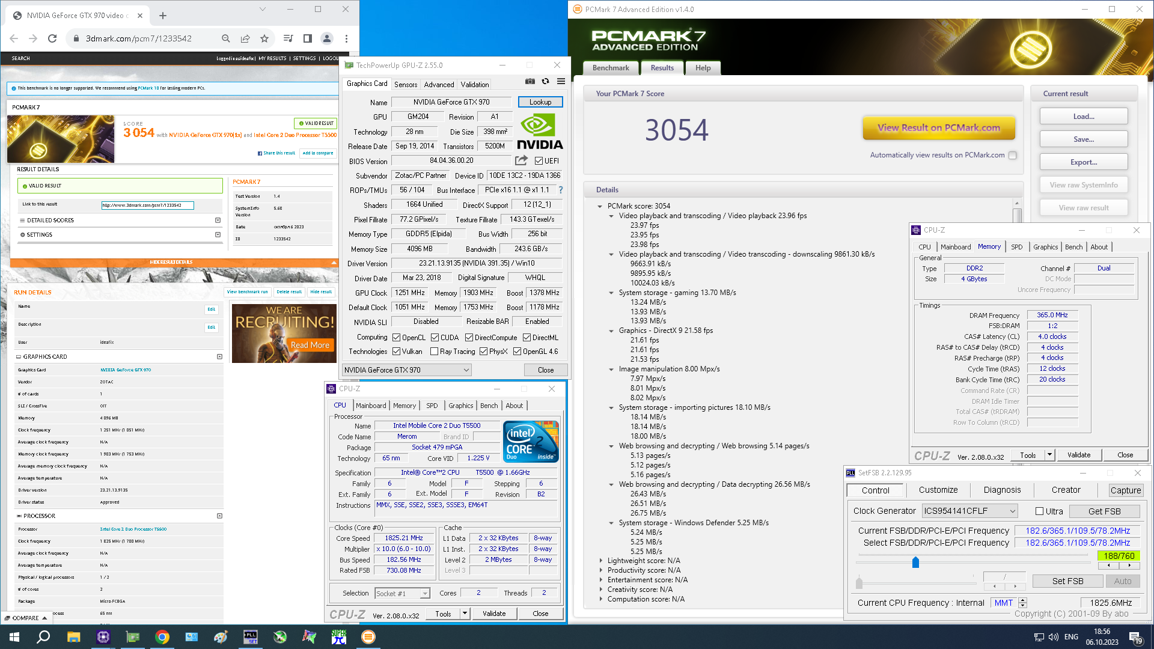The image size is (1154, 649).
Task: Click Chrome zoom magnifier icon
Action: tap(226, 38)
